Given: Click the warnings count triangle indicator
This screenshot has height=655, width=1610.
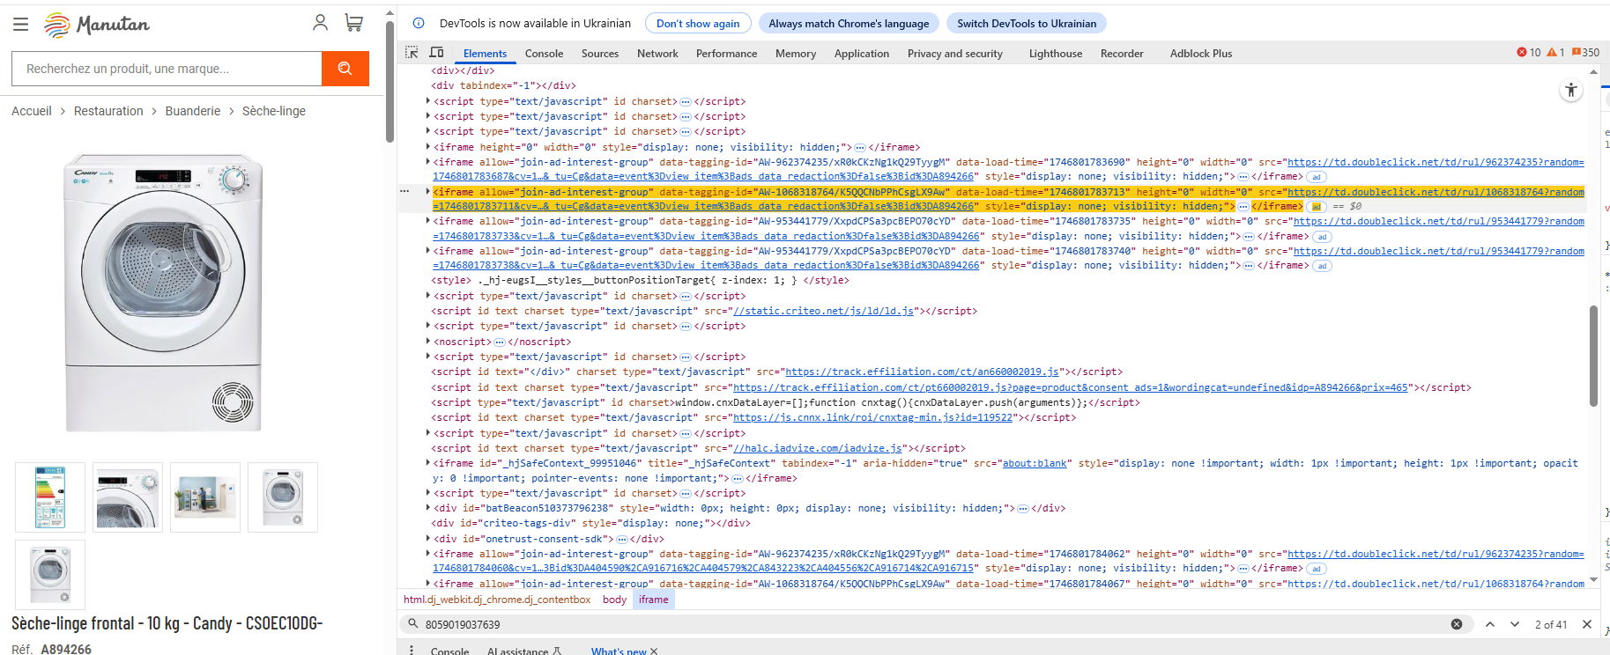Looking at the screenshot, I should point(1555,53).
